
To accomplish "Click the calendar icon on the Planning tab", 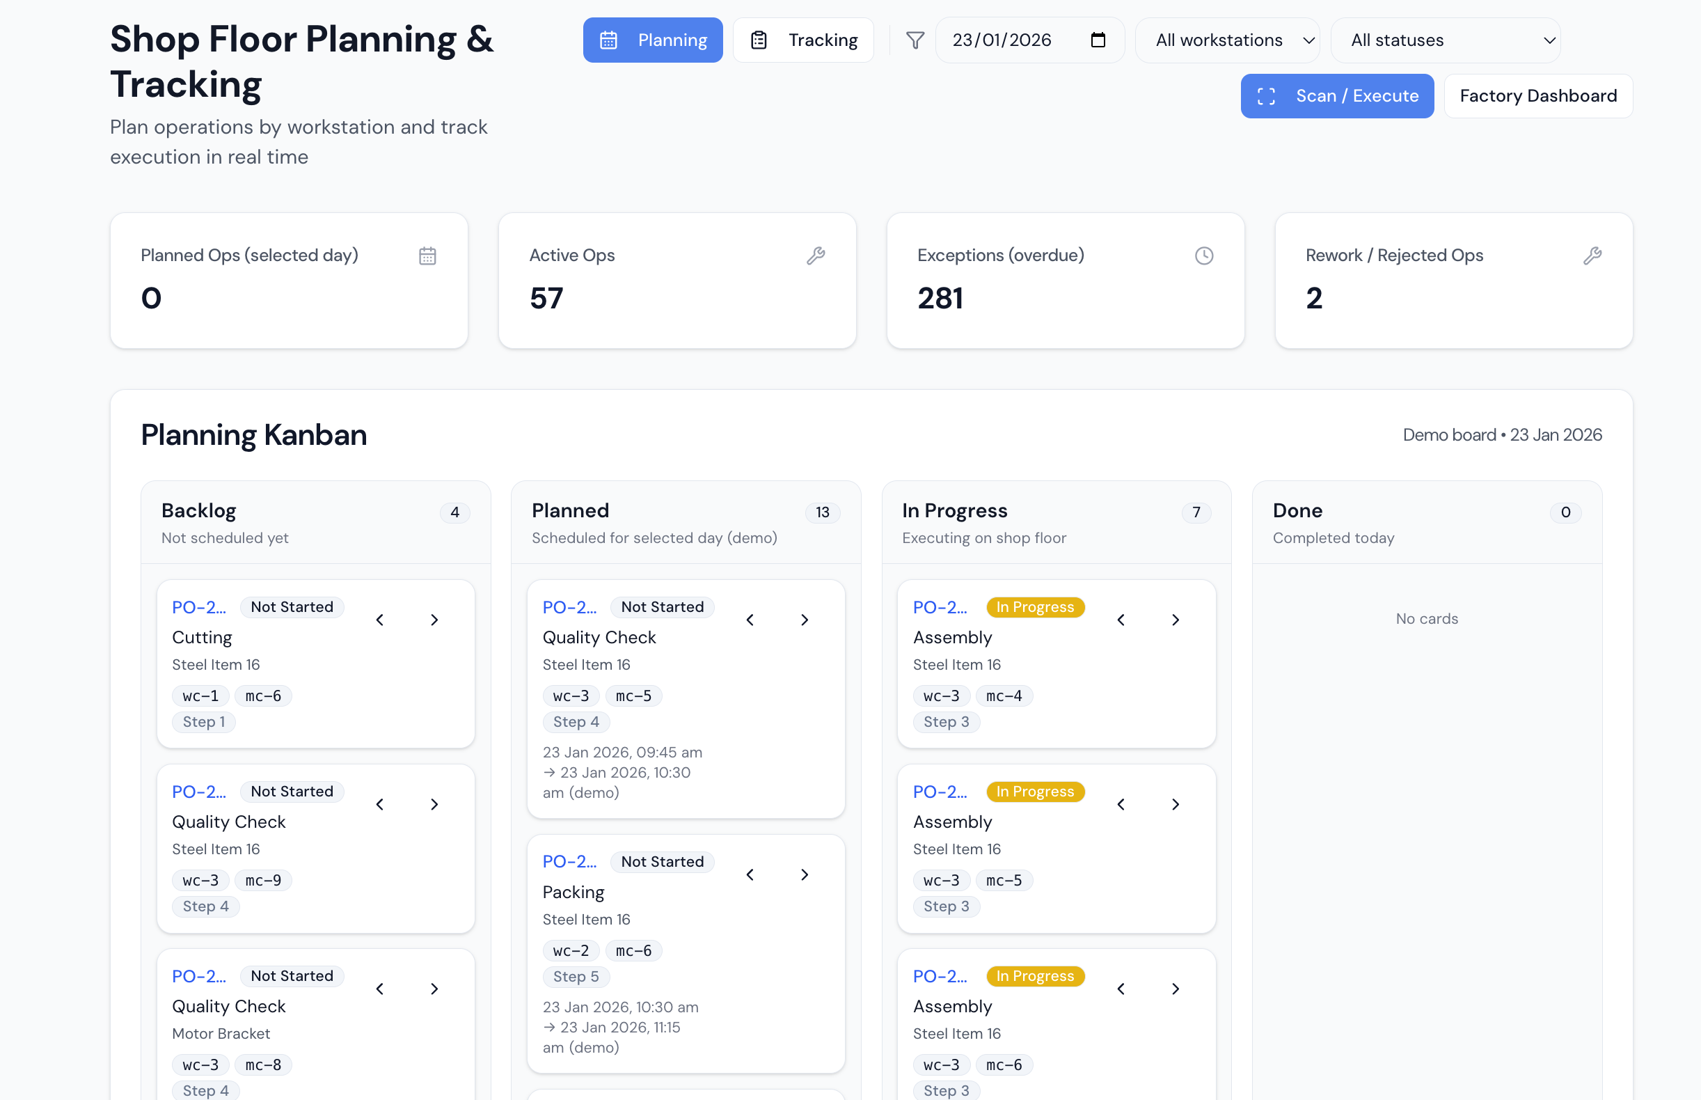I will [609, 40].
